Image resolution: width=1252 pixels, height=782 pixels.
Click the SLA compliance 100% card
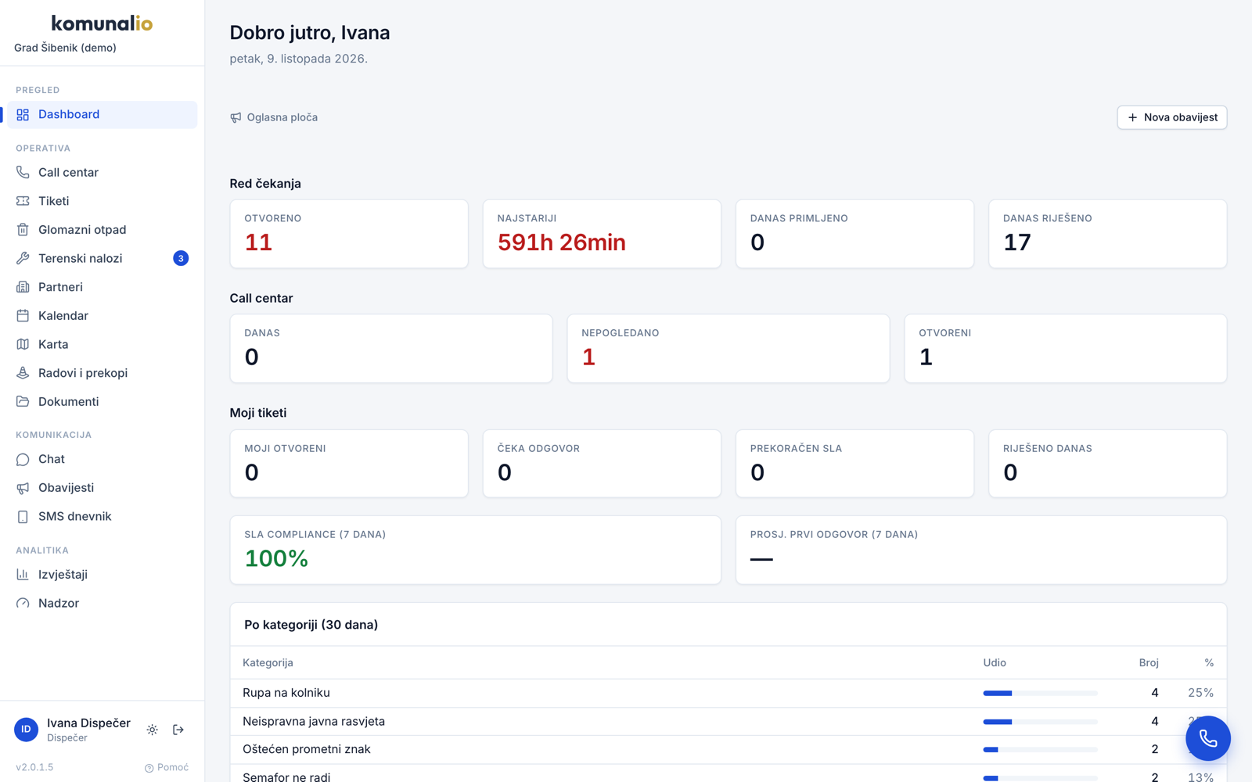pyautogui.click(x=475, y=550)
